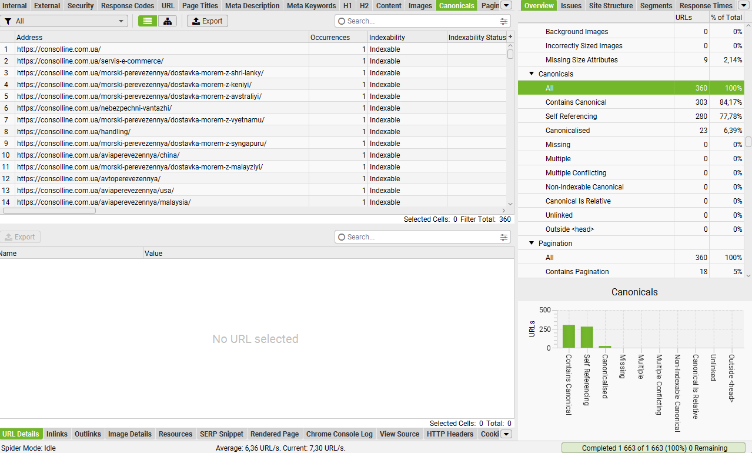Open the Security tab
The height and width of the screenshot is (453, 752).
coord(81,5)
